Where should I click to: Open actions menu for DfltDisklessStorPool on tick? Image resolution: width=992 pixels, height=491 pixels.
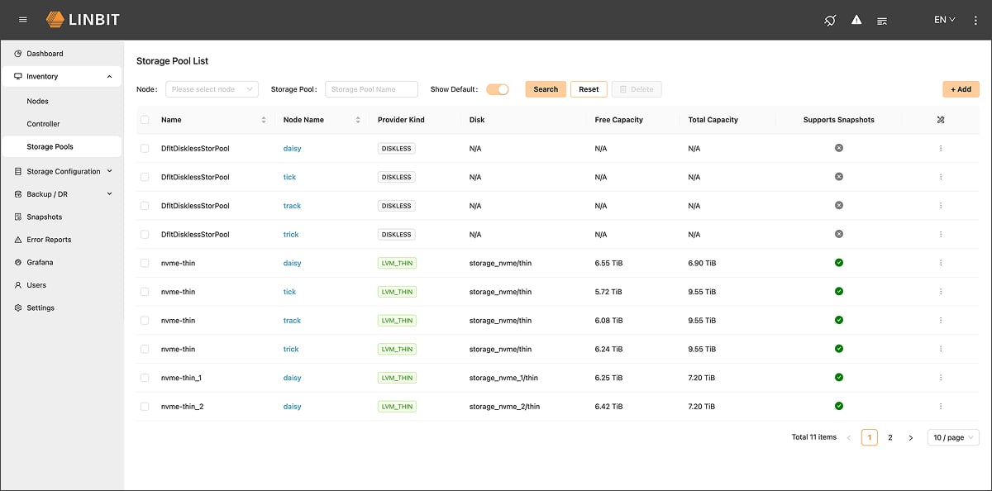tap(941, 177)
